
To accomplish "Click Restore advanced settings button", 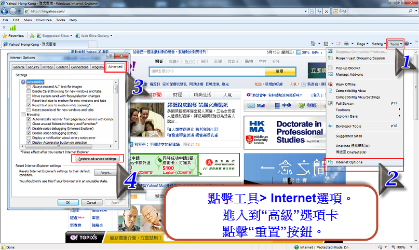I will click(x=97, y=159).
